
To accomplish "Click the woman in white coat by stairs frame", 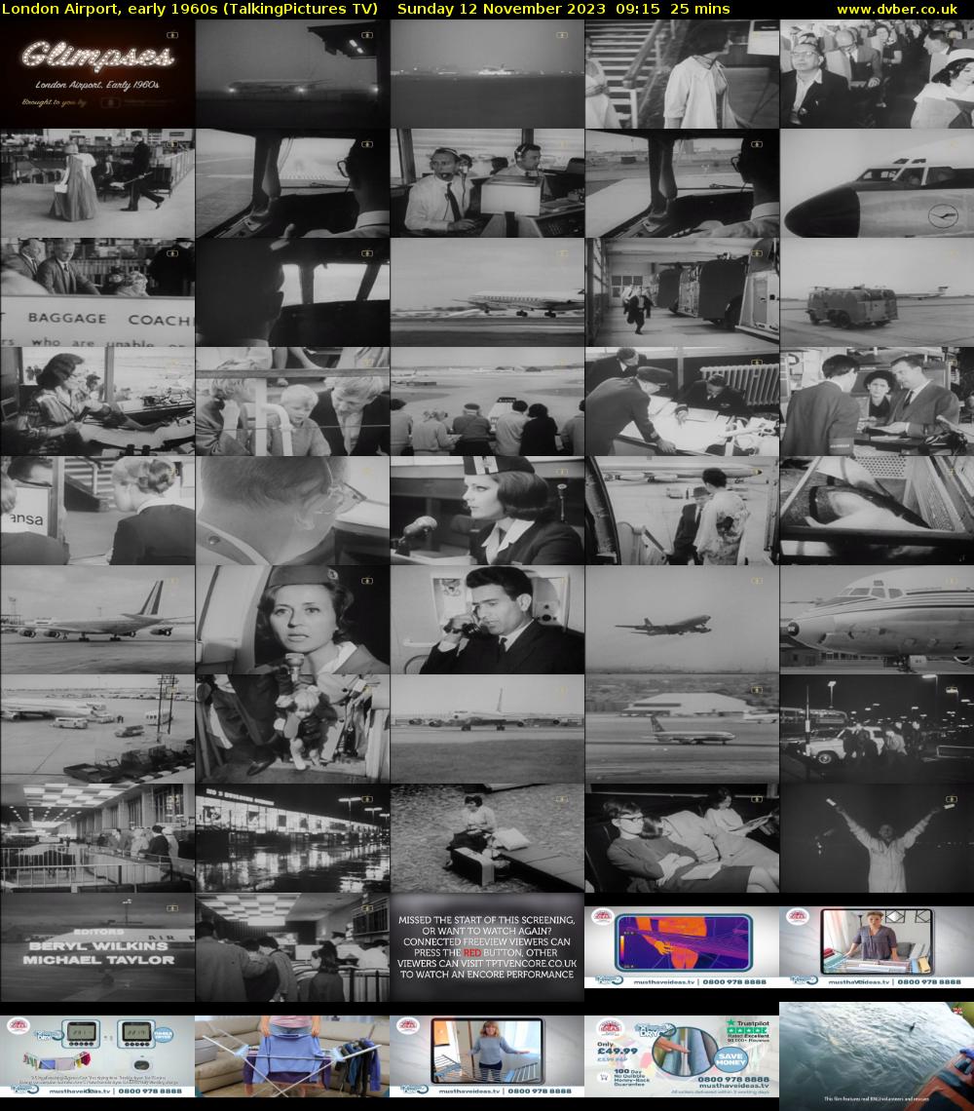I will [x=682, y=74].
